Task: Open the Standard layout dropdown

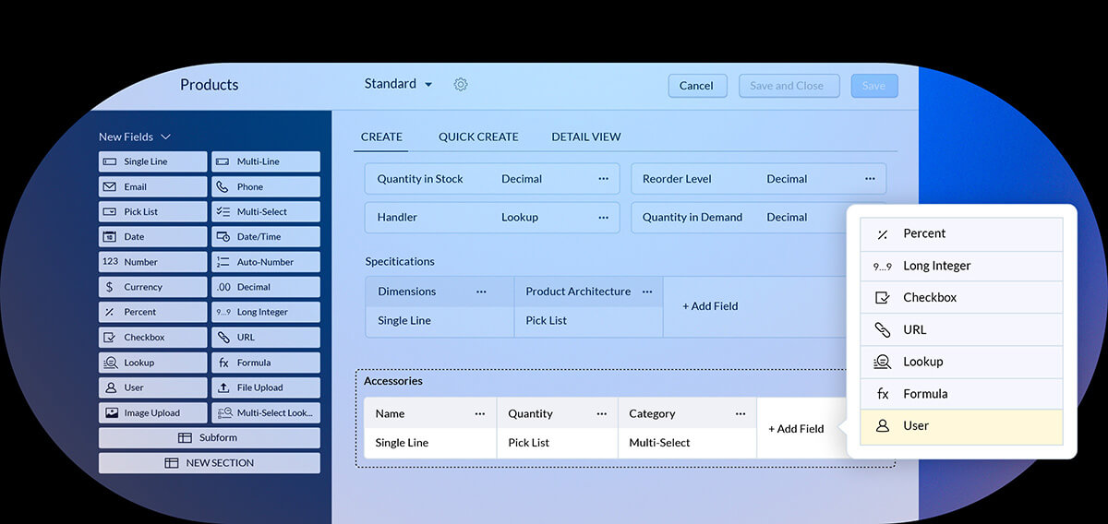Action: 399,84
